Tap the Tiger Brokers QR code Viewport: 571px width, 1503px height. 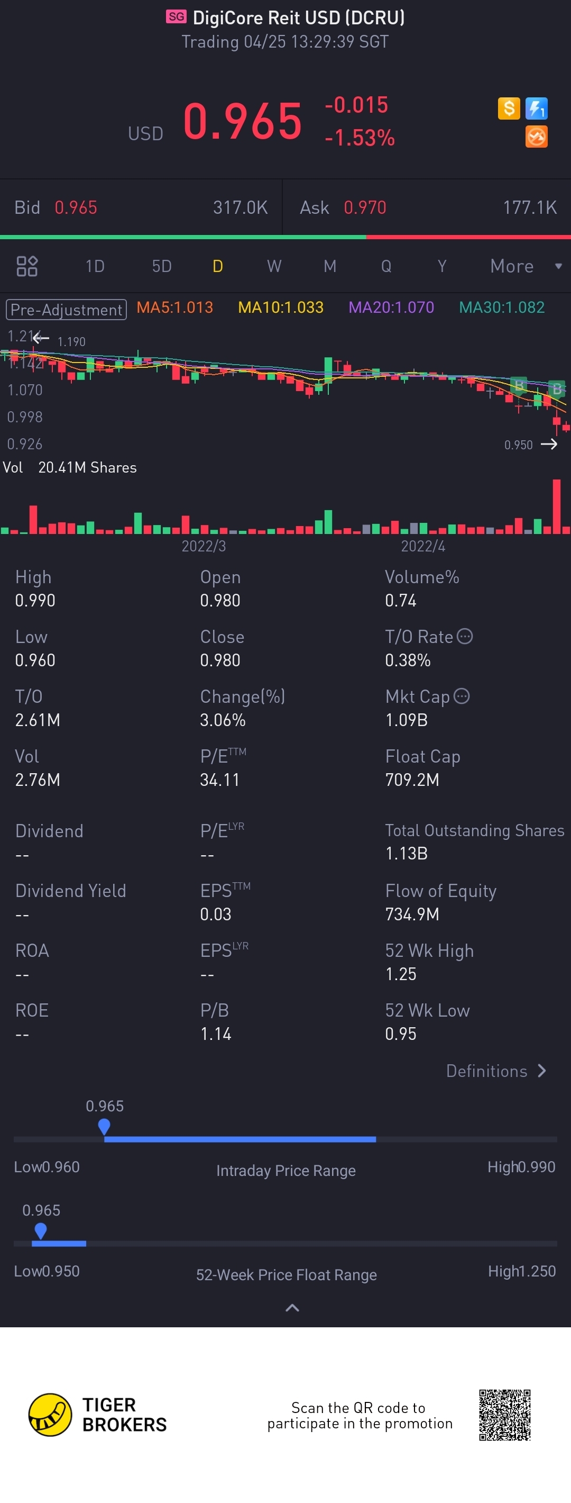504,1415
